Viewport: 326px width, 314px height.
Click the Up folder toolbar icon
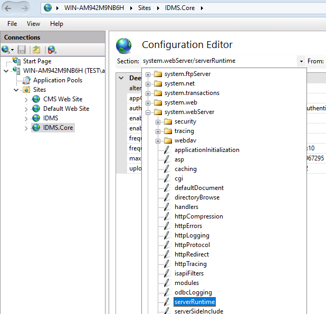coord(36,50)
